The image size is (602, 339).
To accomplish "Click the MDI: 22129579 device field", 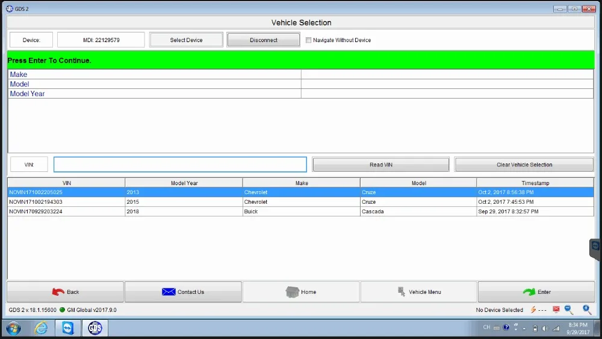I will click(101, 40).
